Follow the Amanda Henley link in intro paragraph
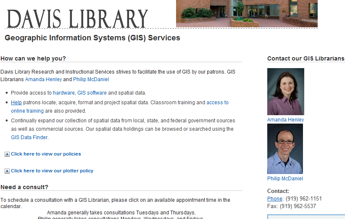The image size is (345, 219). click(43, 79)
